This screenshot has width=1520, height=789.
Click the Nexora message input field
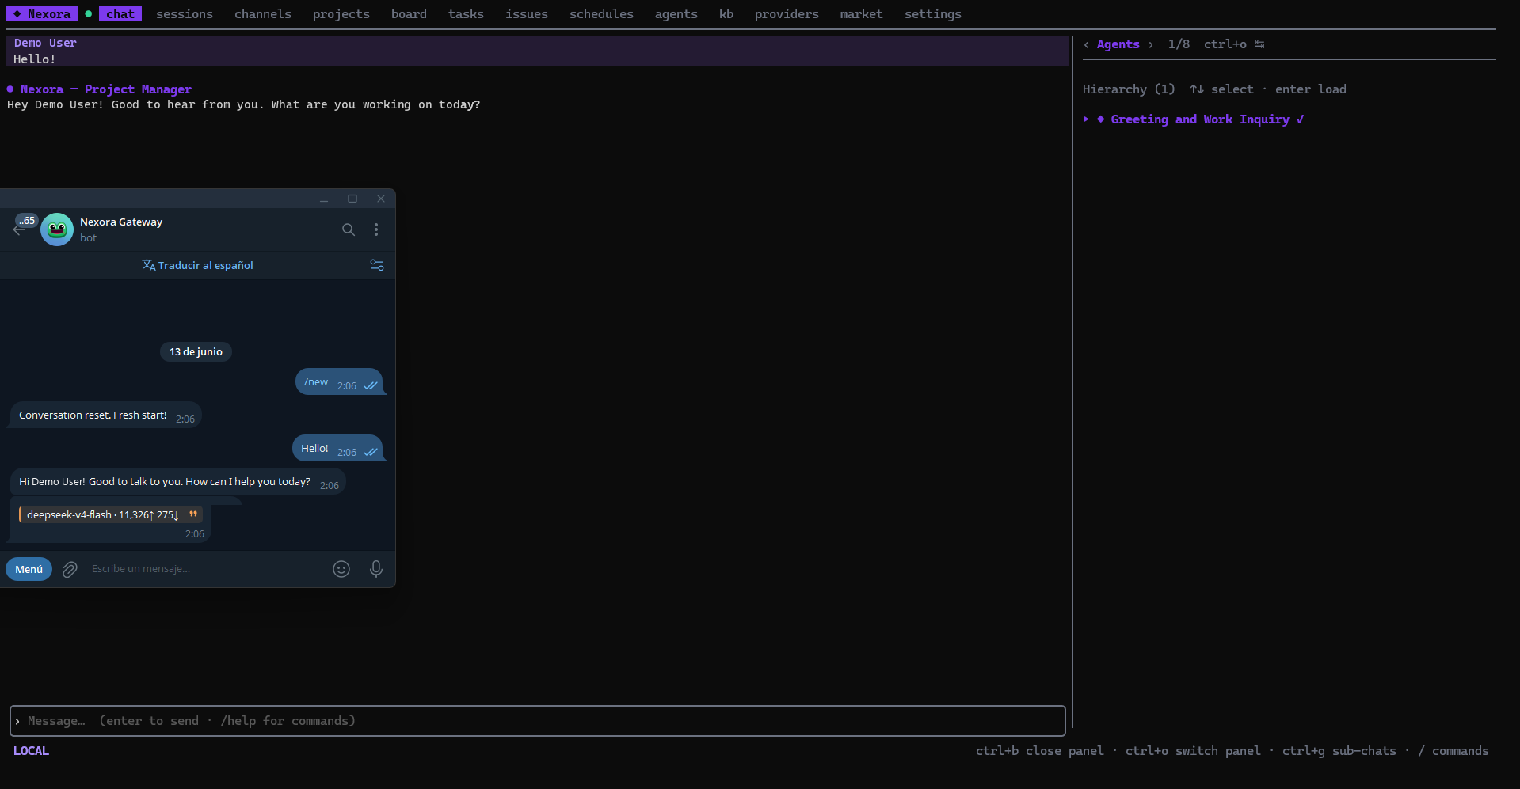coord(538,721)
